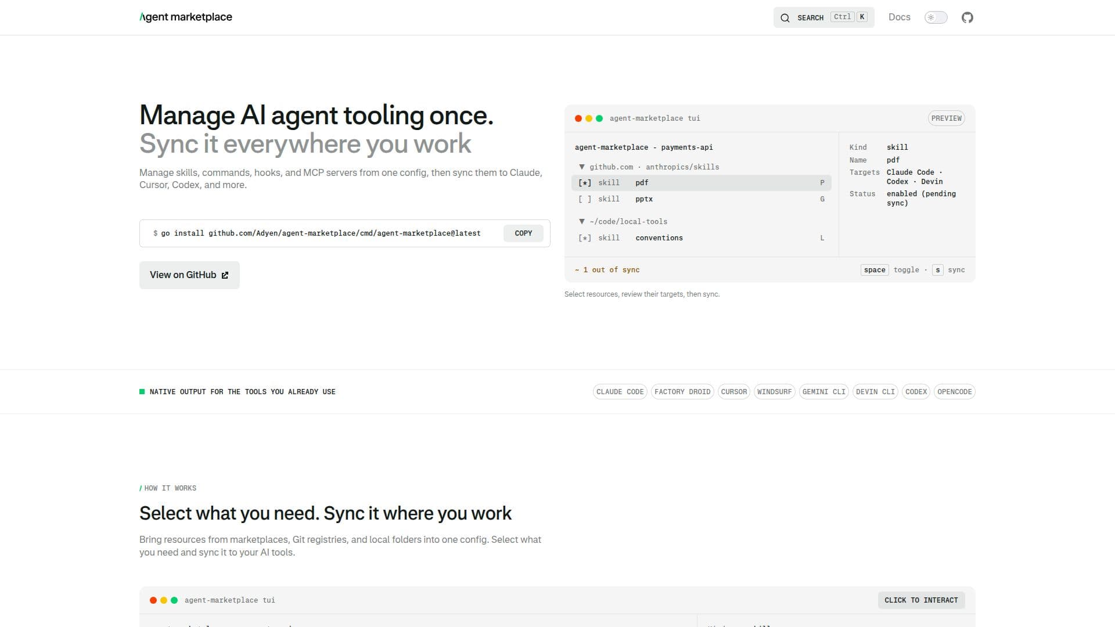
Task: Click the yellow dot in the preview terminal
Action: point(589,118)
